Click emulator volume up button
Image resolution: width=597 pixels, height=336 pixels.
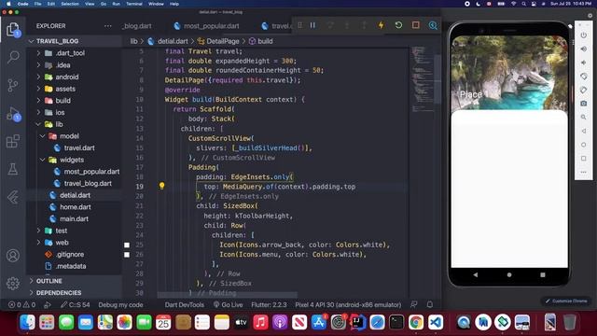tap(584, 49)
